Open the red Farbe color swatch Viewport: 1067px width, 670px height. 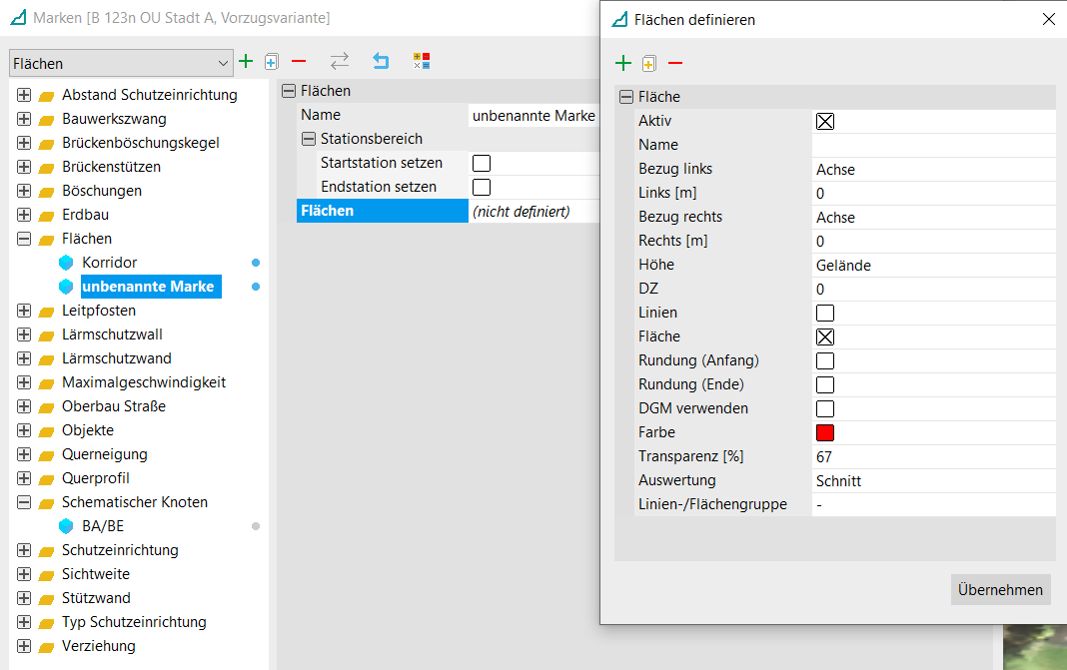pyautogui.click(x=825, y=432)
